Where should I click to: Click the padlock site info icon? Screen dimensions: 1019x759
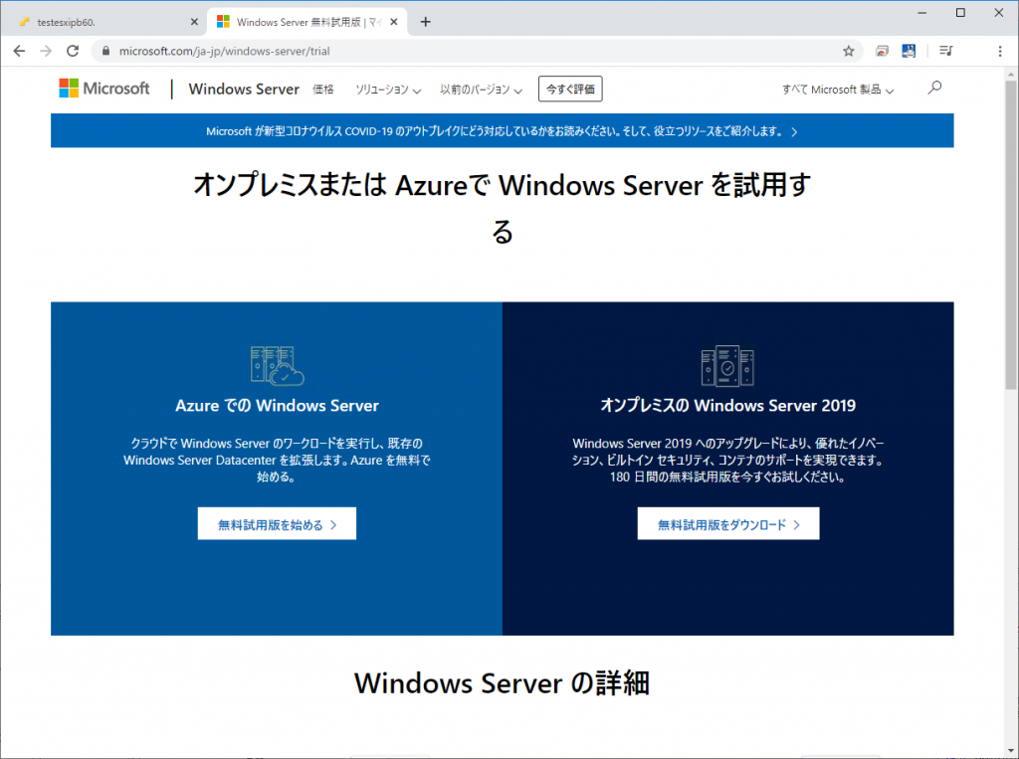105,51
